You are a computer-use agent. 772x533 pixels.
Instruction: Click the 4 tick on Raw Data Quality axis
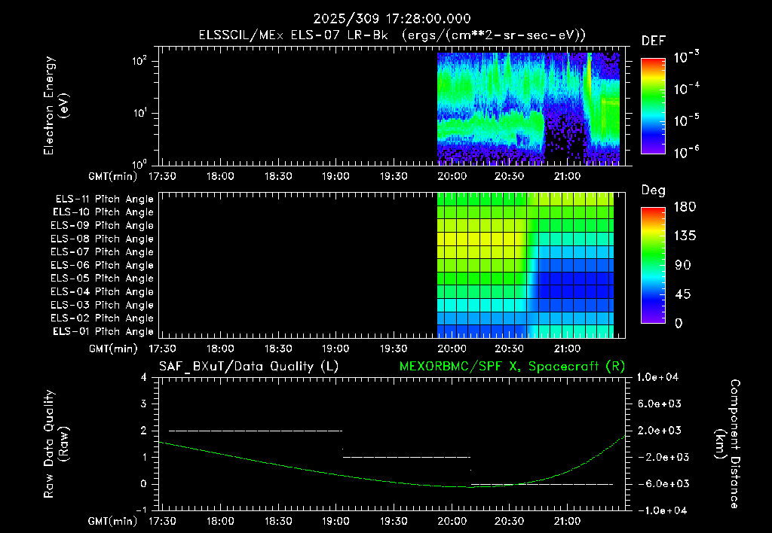click(144, 377)
